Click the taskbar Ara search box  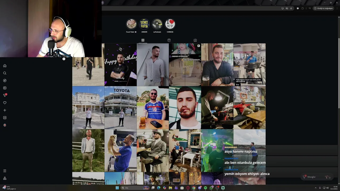click(135, 188)
